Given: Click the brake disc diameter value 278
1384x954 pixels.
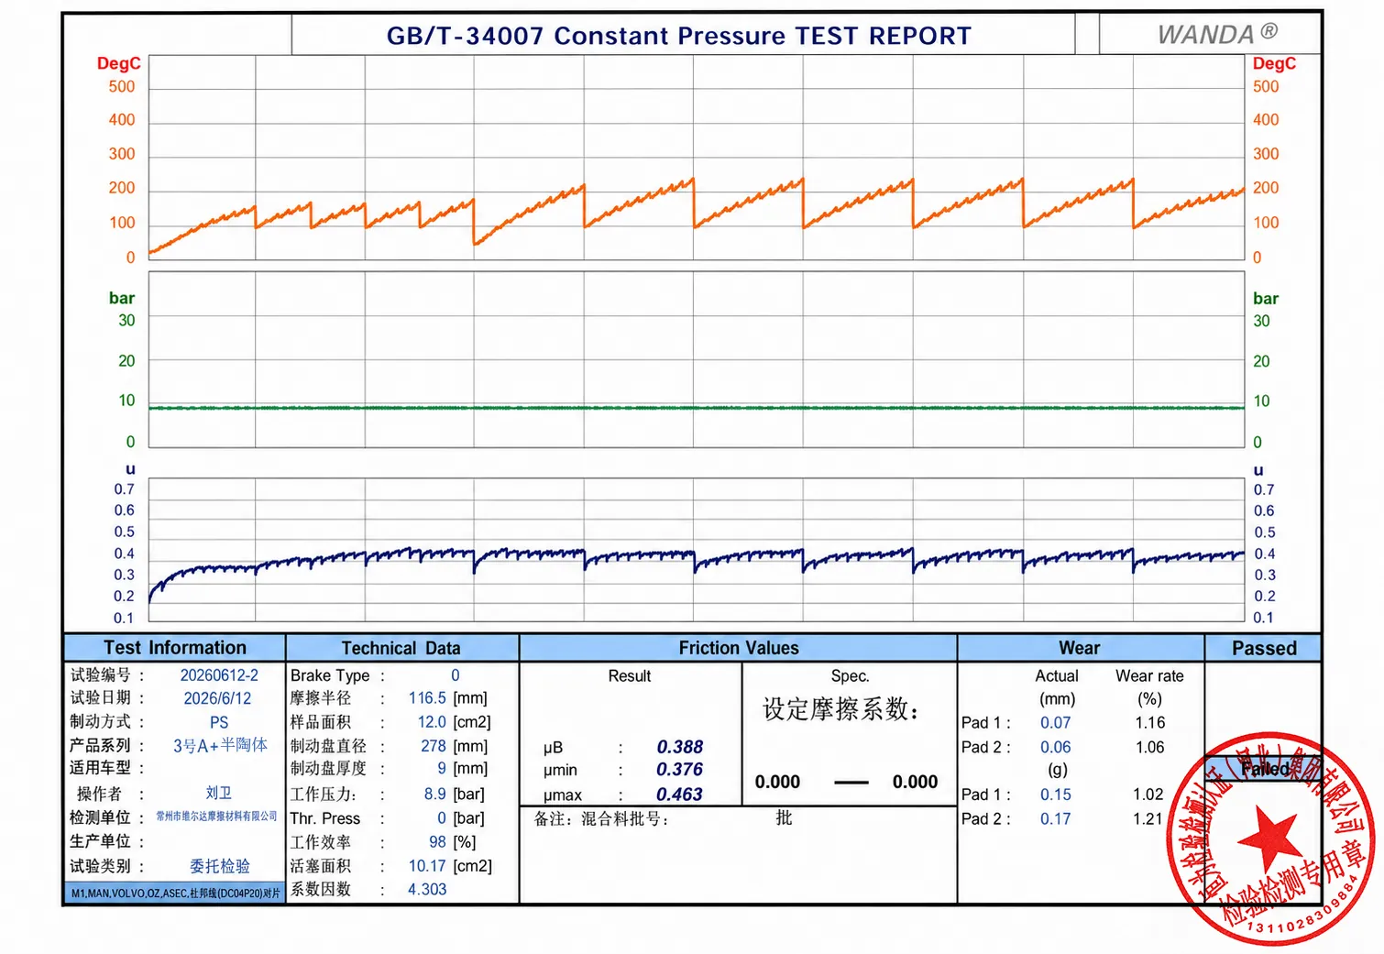Looking at the screenshot, I should click(434, 746).
